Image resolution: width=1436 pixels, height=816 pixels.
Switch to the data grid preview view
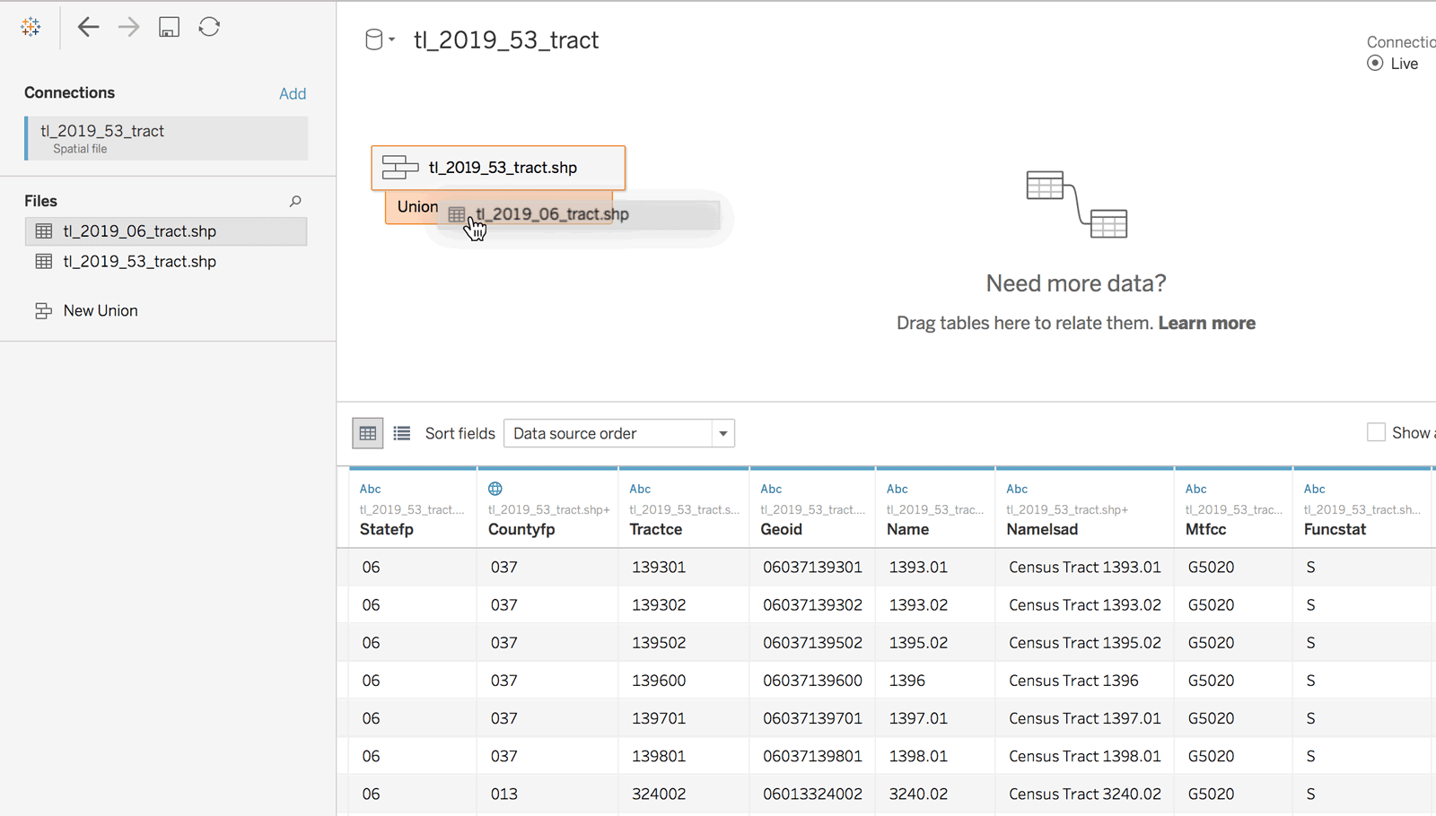pos(368,433)
